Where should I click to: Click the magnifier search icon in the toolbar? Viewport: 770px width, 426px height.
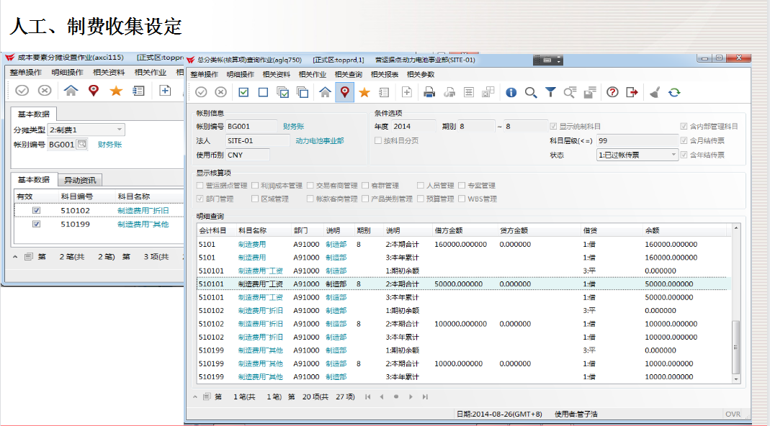[531, 92]
